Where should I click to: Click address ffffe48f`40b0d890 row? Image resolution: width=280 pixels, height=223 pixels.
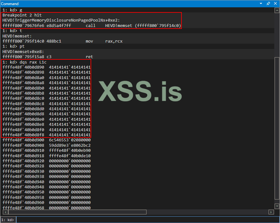click(46, 67)
